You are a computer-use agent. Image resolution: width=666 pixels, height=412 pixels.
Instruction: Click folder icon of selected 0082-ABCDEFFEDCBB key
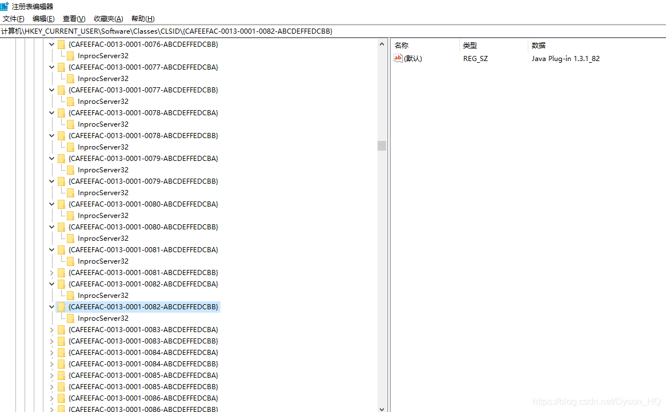click(61, 307)
